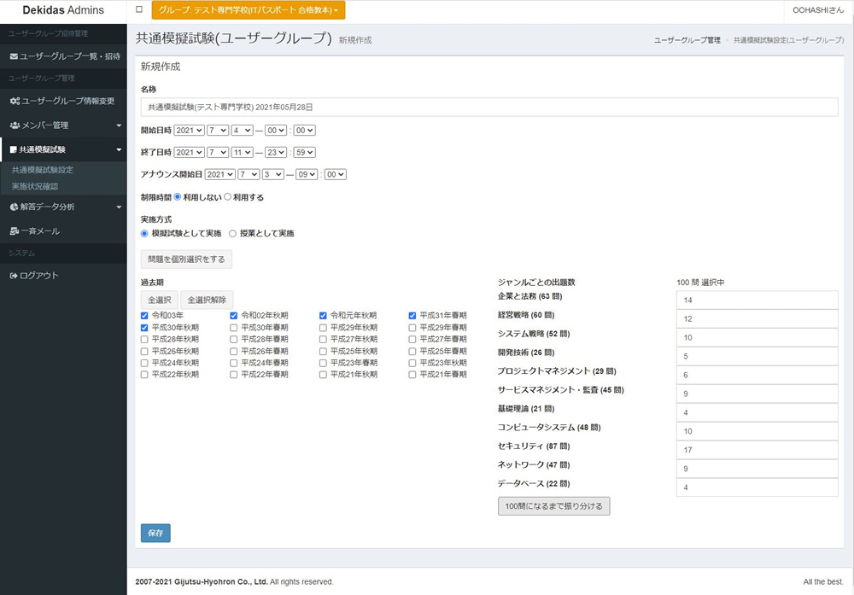
Task: Click the データベース question count field
Action: 757,487
